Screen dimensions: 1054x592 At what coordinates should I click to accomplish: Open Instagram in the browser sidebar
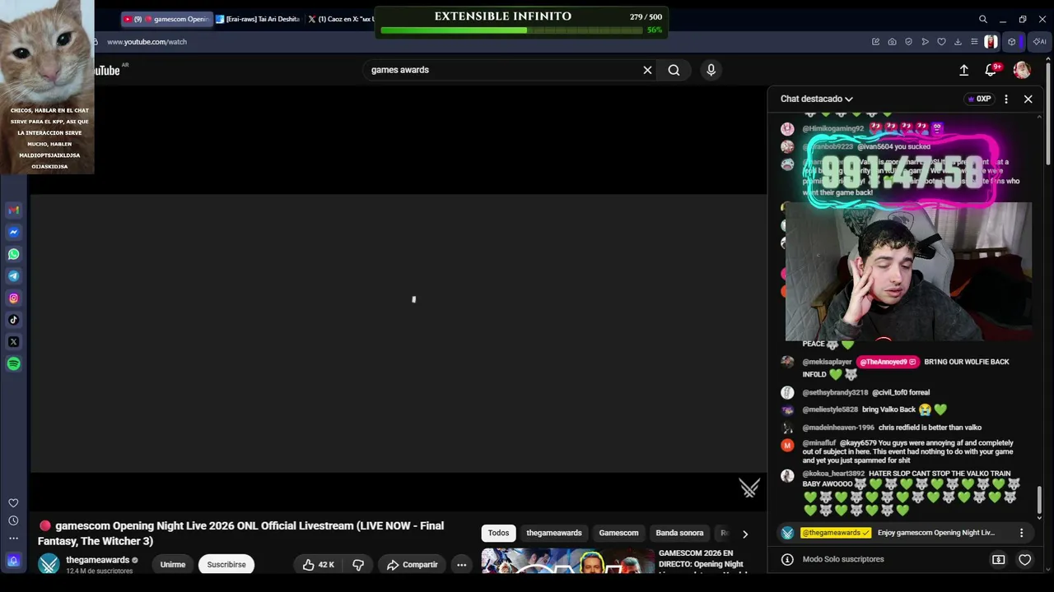pos(13,298)
